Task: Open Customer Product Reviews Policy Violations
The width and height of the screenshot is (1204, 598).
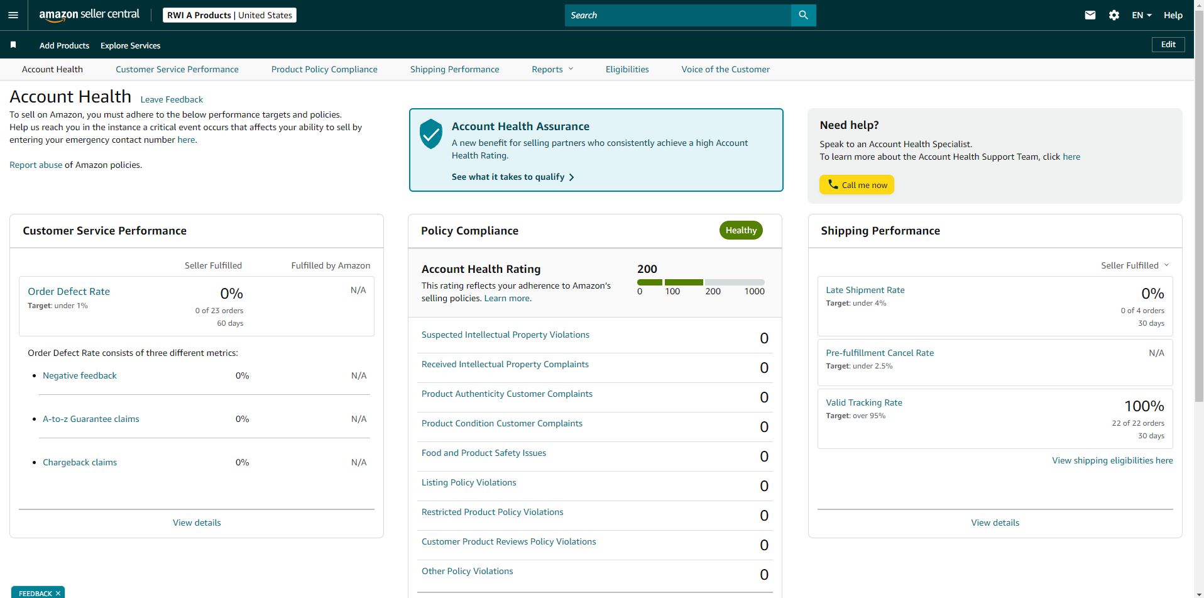Action: (x=508, y=541)
